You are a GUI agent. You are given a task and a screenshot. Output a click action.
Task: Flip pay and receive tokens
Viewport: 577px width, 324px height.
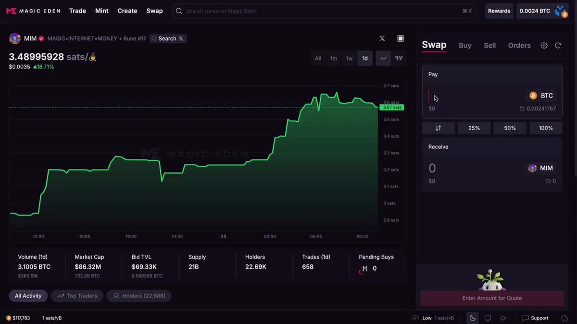coord(438,128)
